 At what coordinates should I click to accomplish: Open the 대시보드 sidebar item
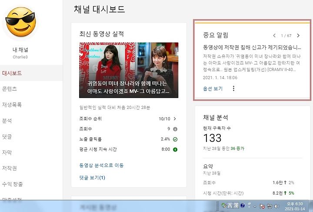[x=31, y=73]
